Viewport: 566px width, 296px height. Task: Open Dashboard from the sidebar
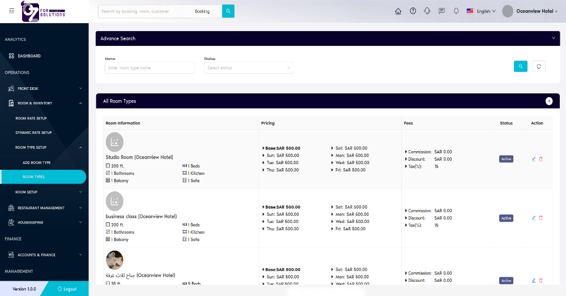(29, 56)
